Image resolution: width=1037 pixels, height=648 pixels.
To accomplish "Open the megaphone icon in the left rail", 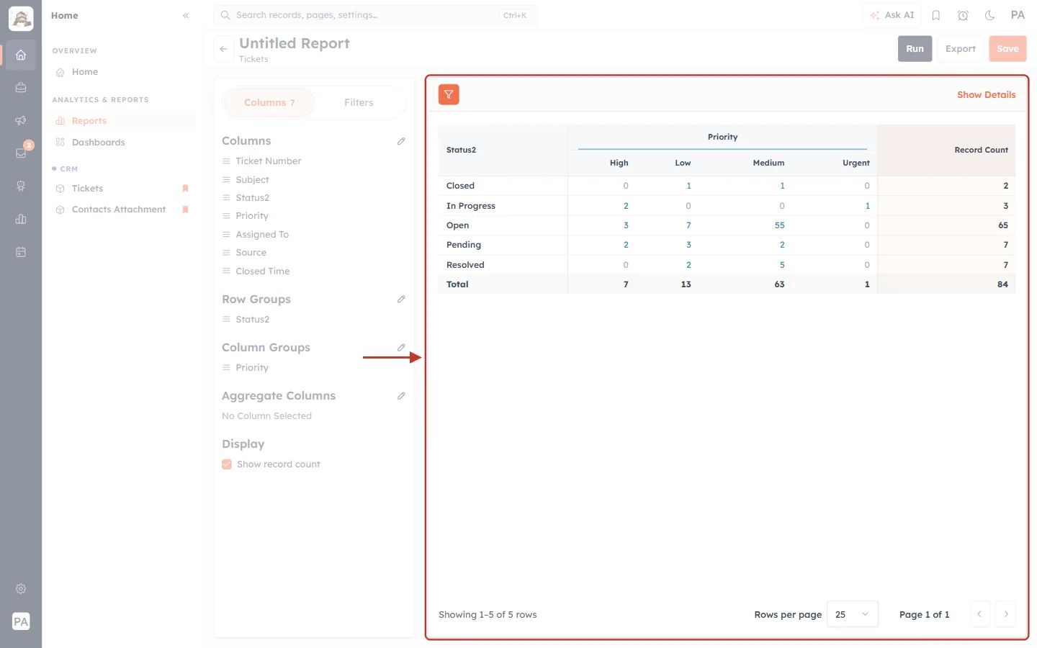I will [21, 120].
